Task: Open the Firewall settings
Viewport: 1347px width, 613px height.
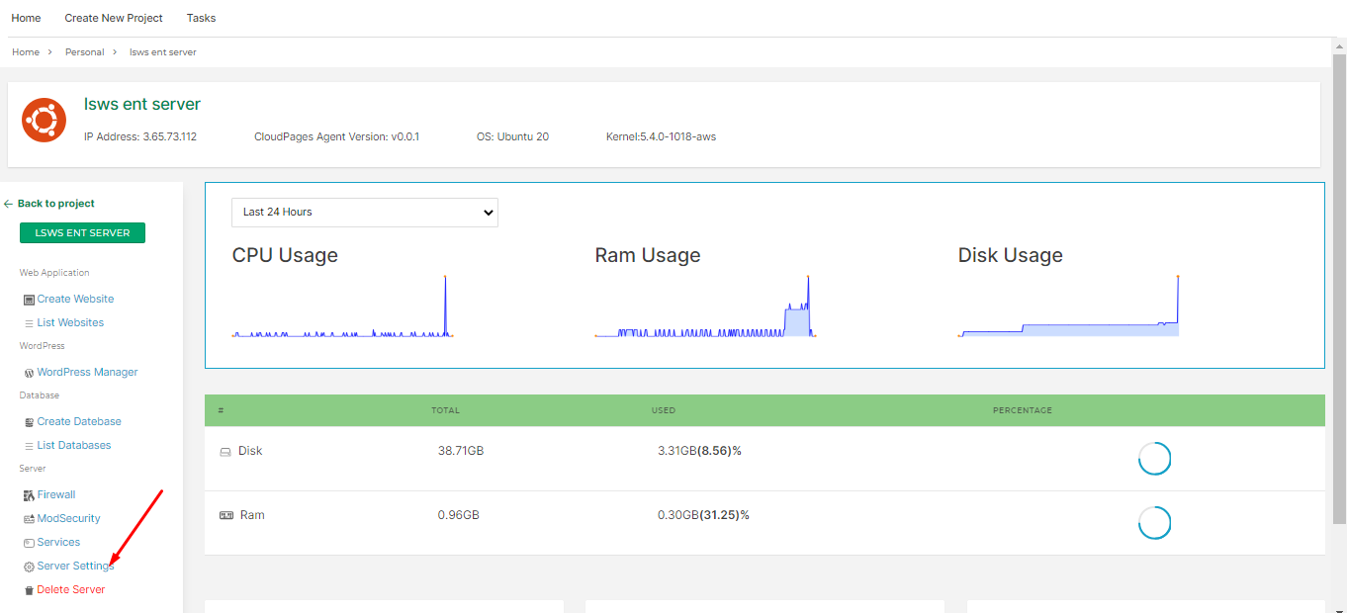Action: pos(55,493)
